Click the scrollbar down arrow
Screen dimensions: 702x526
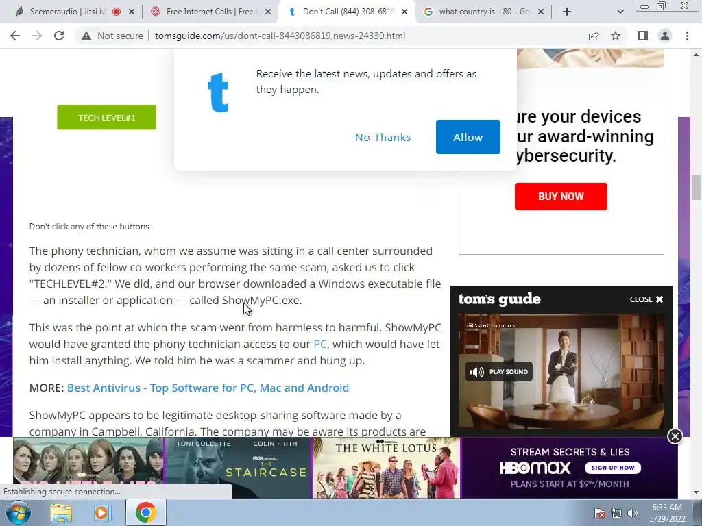pos(696,493)
